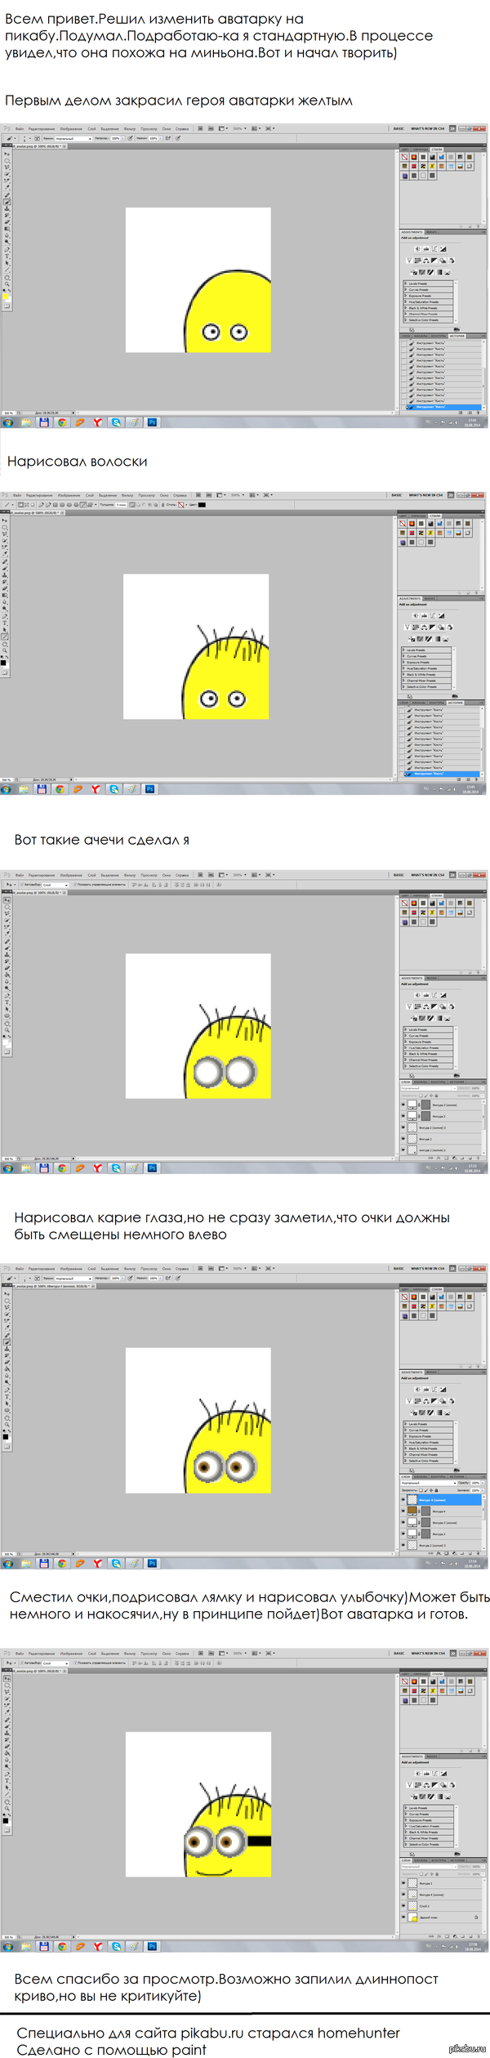Click the fx layer style icon in the last screenshot
This screenshot has width=490, height=2058.
(x=439, y=1935)
